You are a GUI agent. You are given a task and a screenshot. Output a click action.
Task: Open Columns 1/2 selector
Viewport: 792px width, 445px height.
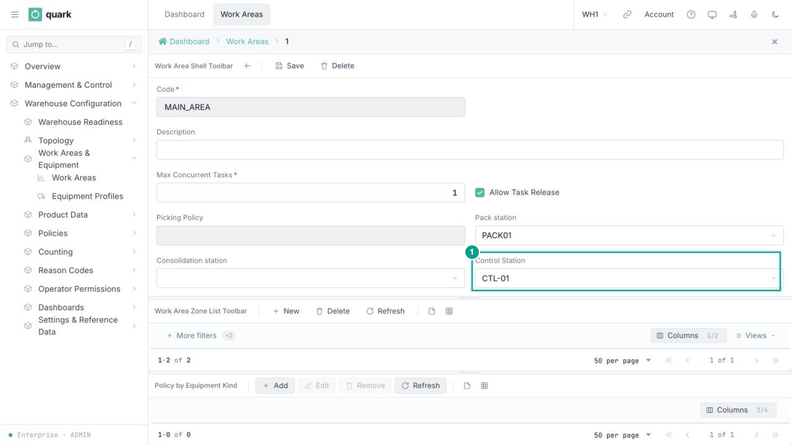tap(688, 336)
